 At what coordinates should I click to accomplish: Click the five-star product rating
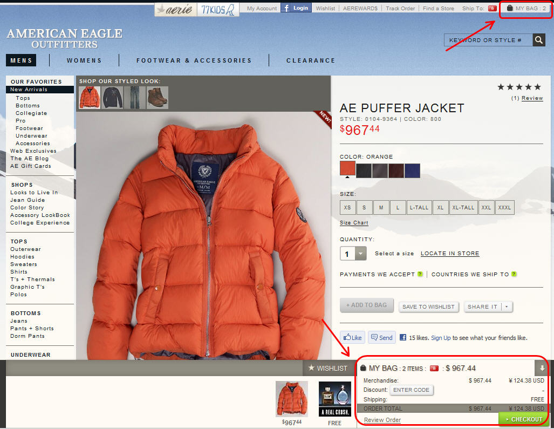519,87
